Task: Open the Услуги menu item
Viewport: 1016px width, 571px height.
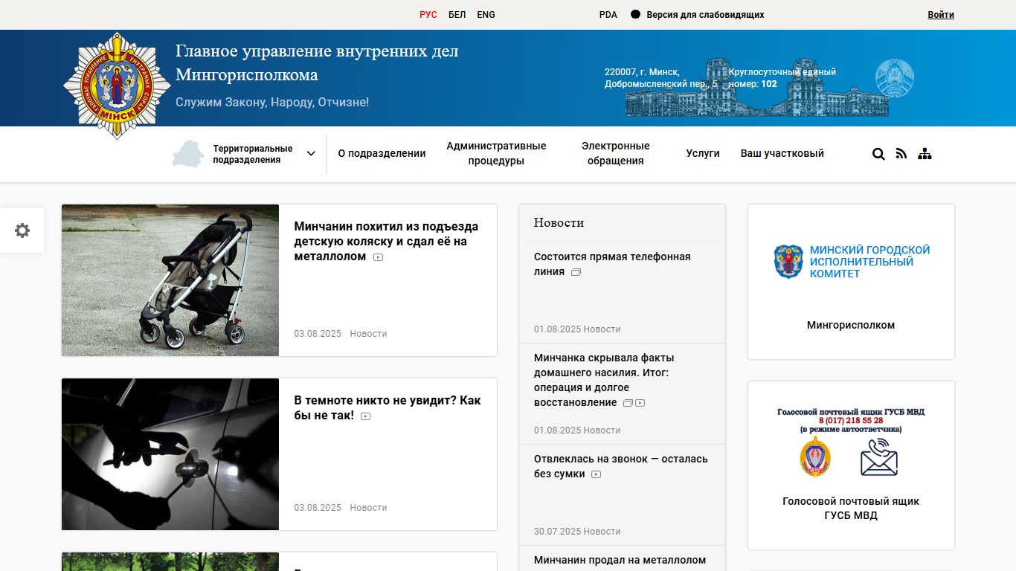Action: click(x=702, y=154)
